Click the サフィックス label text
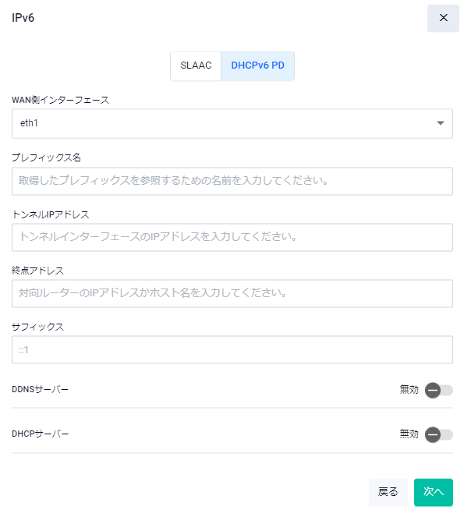464x517 pixels. click(37, 327)
